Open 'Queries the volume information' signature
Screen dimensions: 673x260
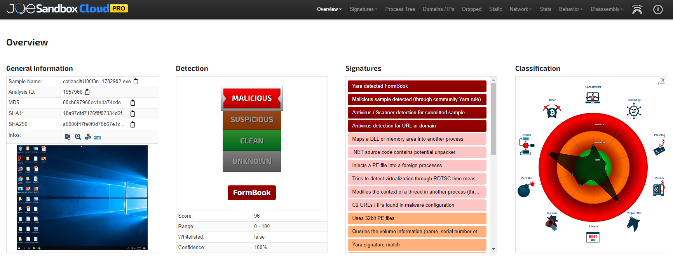click(x=417, y=232)
